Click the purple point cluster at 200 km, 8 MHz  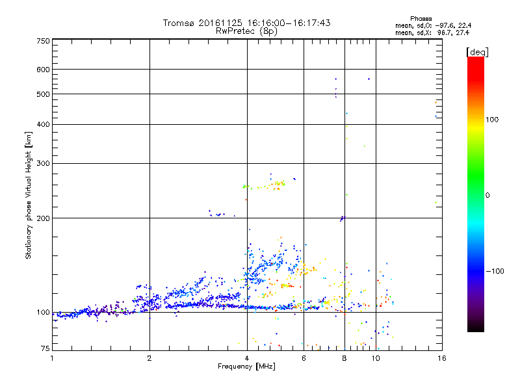coord(343,218)
